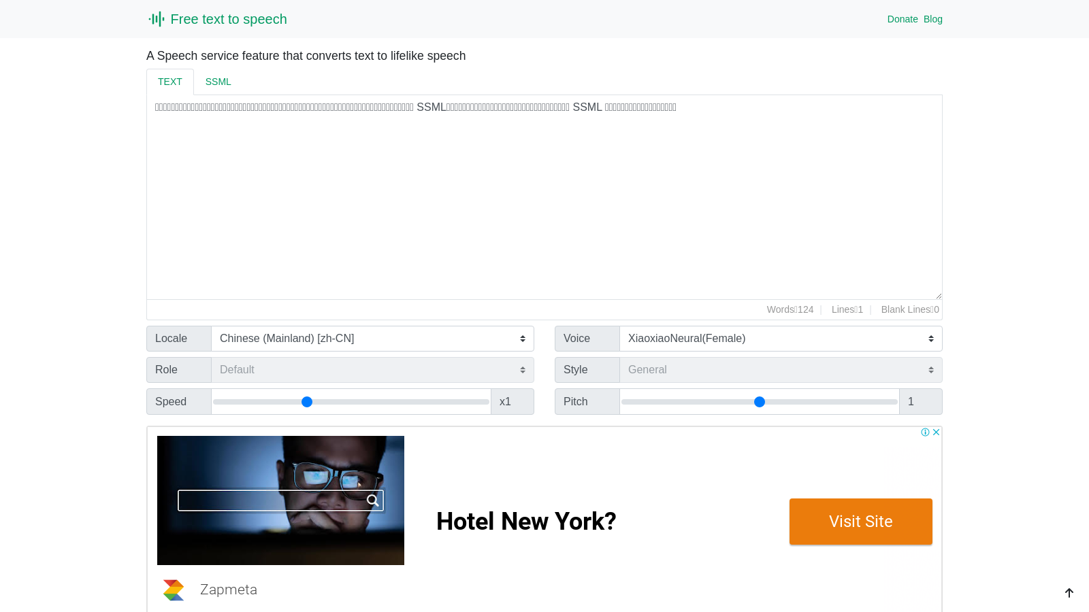Open the Voice dropdown XiaoxiaoNeural(Female)

781,339
